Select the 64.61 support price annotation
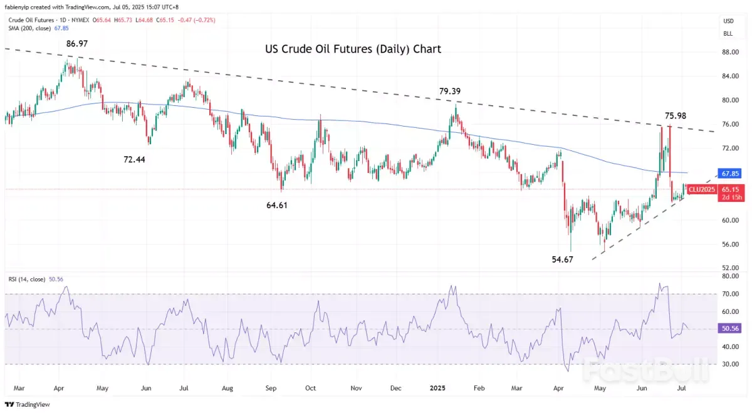752x413 pixels. (276, 205)
